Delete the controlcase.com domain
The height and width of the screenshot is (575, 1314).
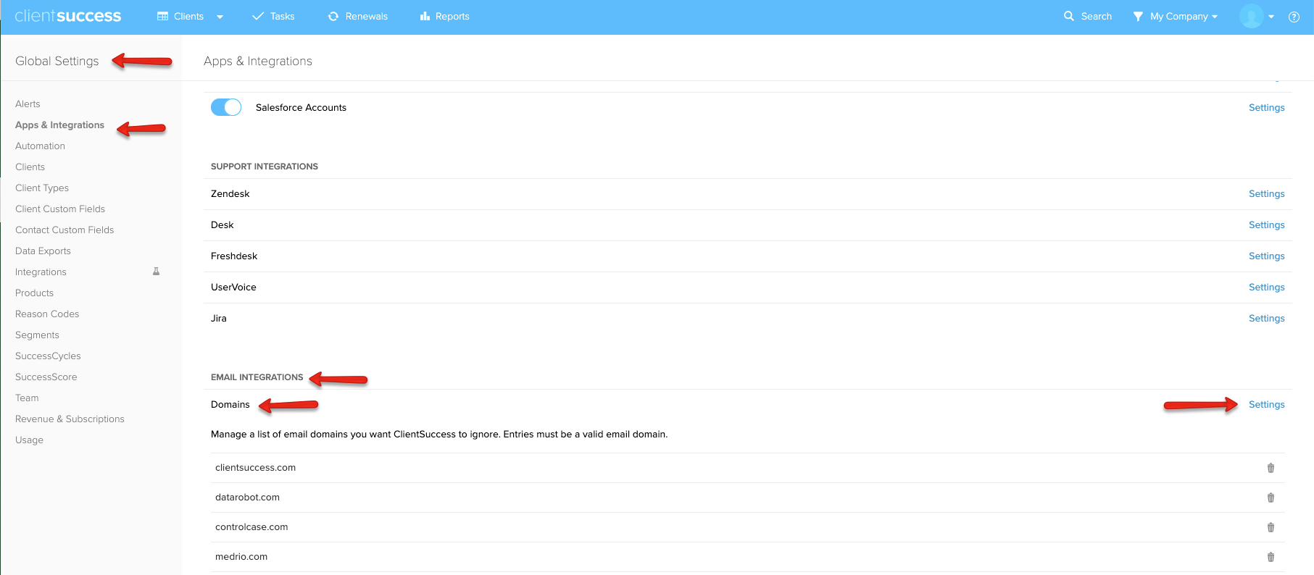pyautogui.click(x=1271, y=527)
